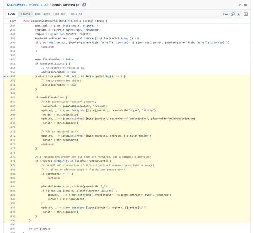Viewport: 254px width, 233px height.
Task: Open the CLIProxyAPI repository breadcrumb link
Action: 16,5
